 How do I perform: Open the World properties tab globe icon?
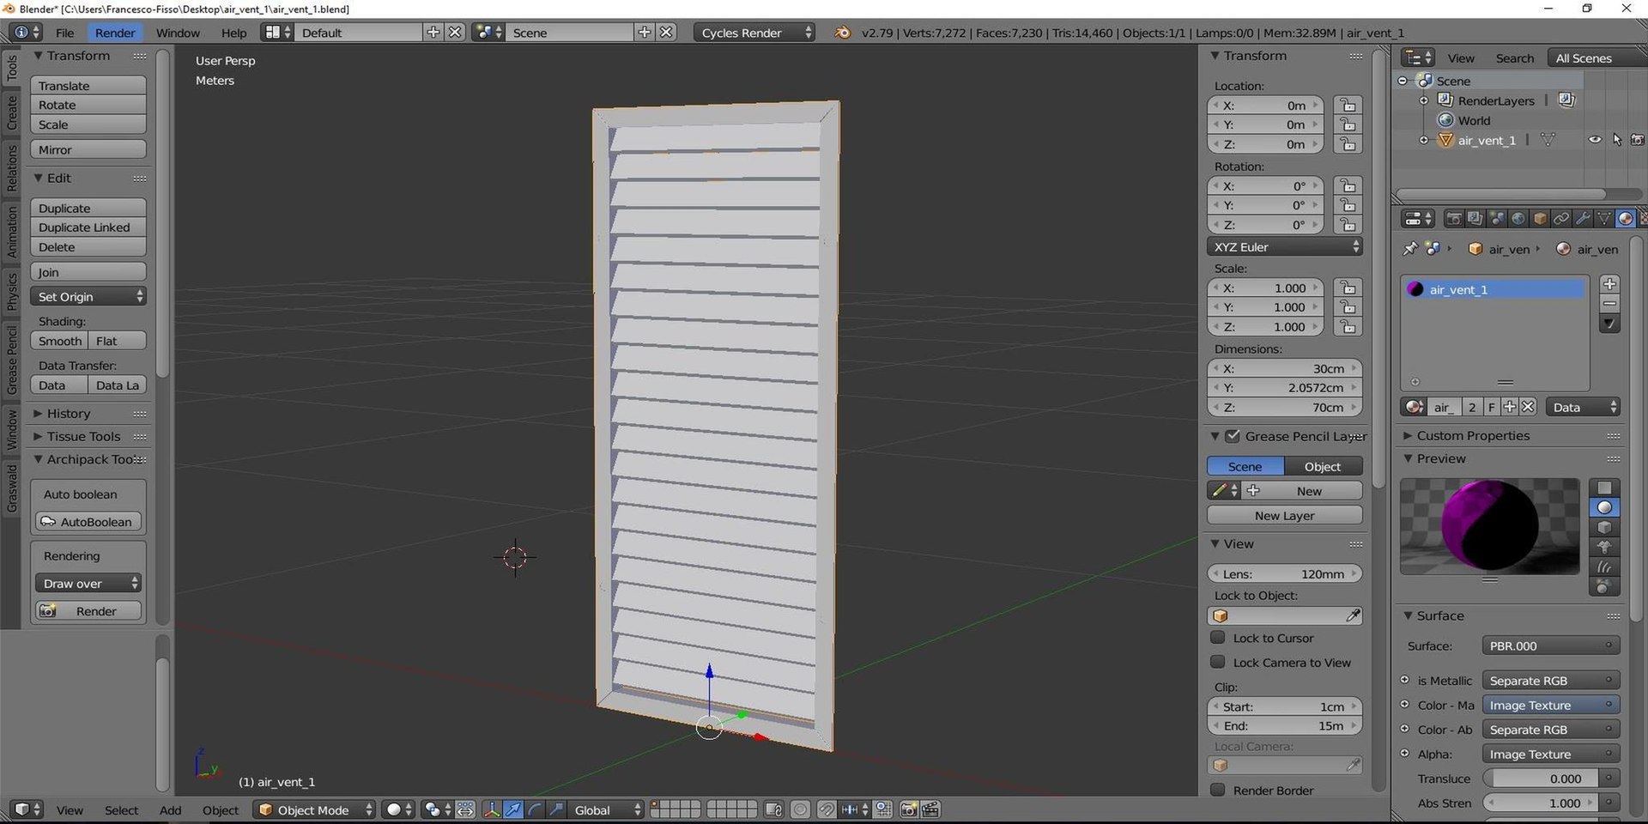1518,219
